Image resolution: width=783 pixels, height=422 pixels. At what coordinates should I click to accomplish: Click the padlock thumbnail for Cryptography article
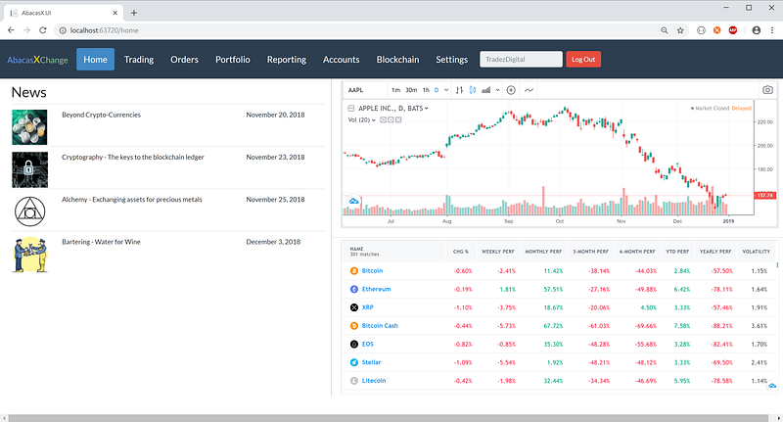pos(29,169)
